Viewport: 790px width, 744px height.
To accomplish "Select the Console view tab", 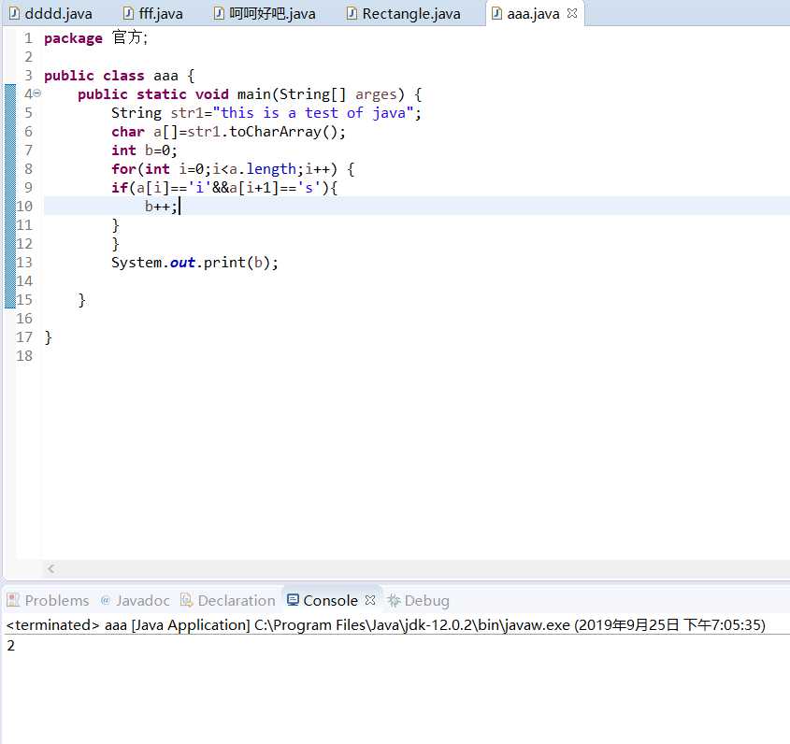I will (x=330, y=600).
